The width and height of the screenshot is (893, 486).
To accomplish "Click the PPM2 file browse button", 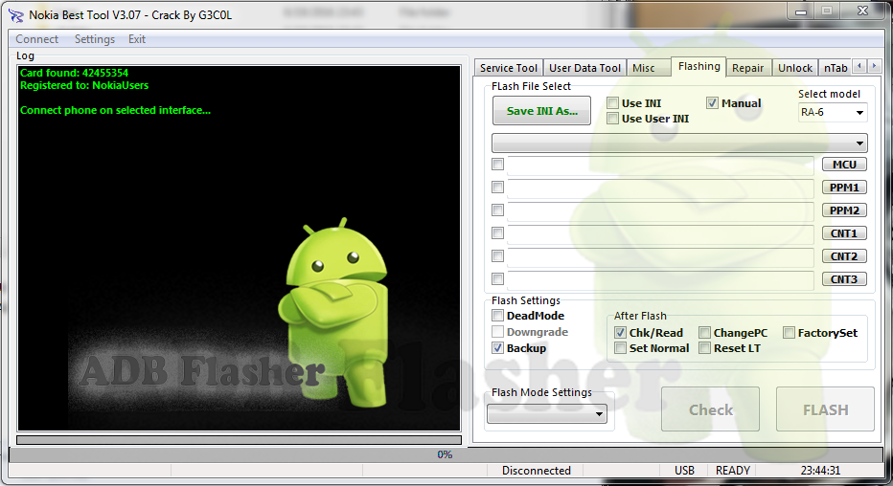I will (844, 210).
